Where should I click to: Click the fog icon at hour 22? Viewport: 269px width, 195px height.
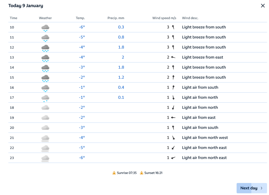click(45, 148)
